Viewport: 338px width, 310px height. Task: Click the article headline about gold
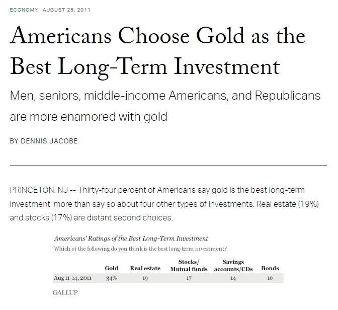(157, 51)
